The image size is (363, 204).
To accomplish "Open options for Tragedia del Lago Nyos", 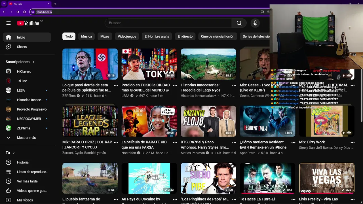I will point(234,85).
